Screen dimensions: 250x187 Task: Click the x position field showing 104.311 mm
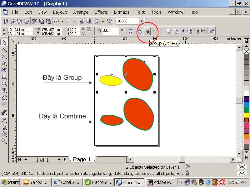point(20,29)
